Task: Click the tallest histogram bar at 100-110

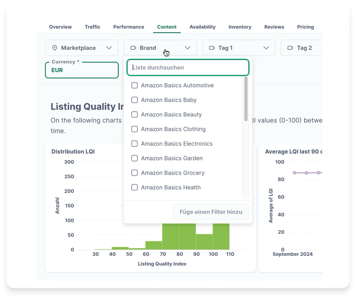Action: 221,237
